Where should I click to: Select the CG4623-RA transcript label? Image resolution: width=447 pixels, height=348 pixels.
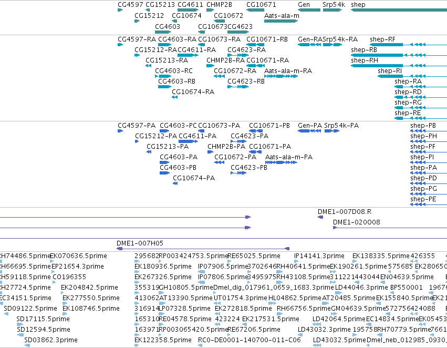(246, 50)
